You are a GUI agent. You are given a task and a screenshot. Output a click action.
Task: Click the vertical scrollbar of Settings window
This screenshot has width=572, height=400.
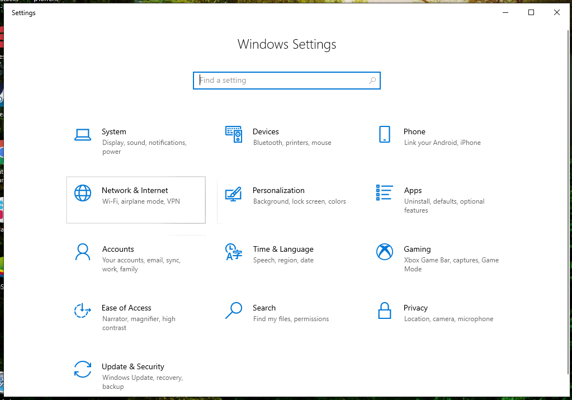click(568, 202)
